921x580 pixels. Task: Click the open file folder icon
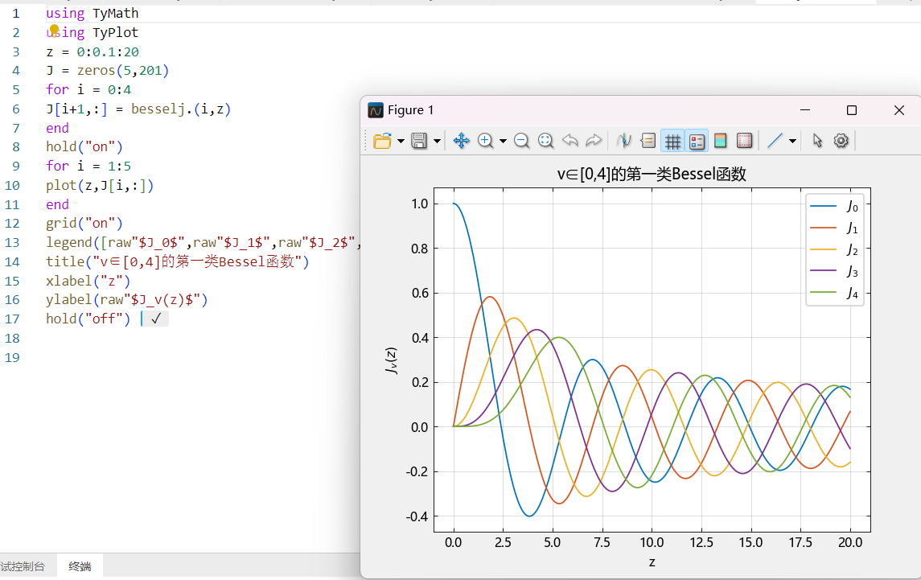pos(382,141)
